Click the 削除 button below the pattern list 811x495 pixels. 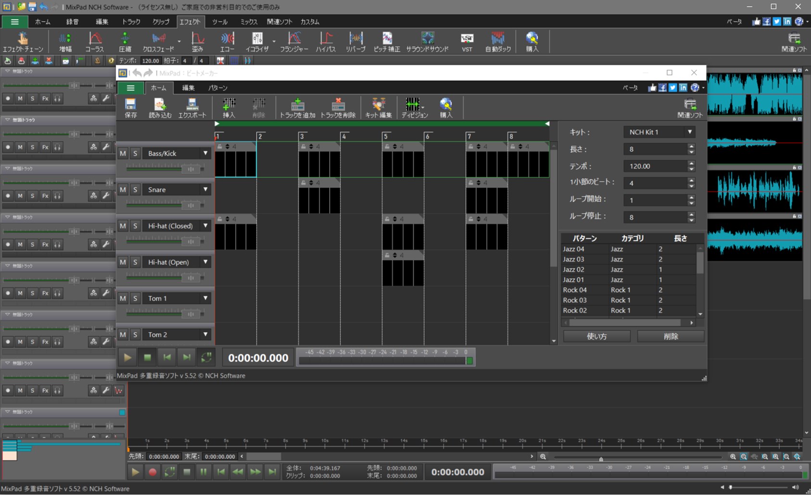click(671, 336)
